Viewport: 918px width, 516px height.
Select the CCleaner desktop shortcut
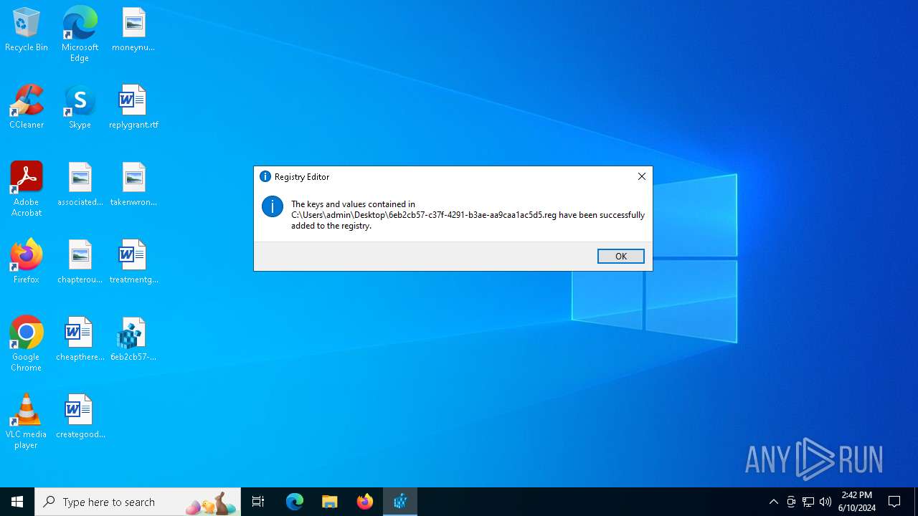[27, 107]
